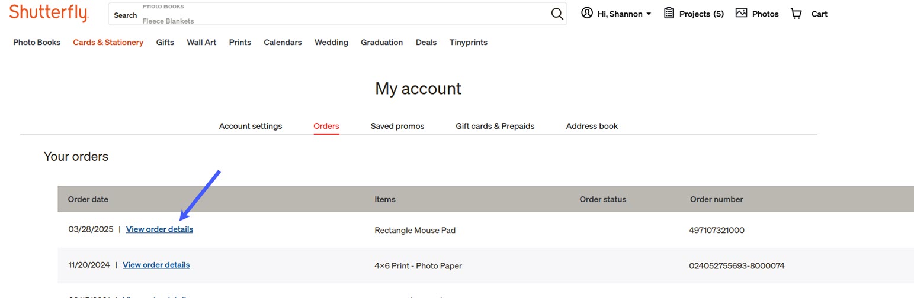Viewport: 914px width, 298px height.
Task: Switch to Saved promos tab
Action: pyautogui.click(x=397, y=126)
